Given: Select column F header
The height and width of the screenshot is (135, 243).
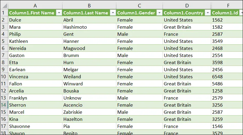Looking at the screenshot, I should (227, 6).
